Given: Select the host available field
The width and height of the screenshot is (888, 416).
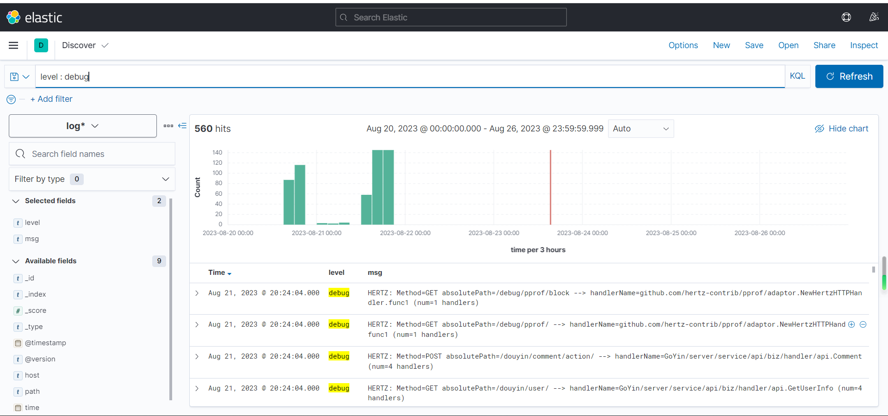Looking at the screenshot, I should tap(32, 375).
